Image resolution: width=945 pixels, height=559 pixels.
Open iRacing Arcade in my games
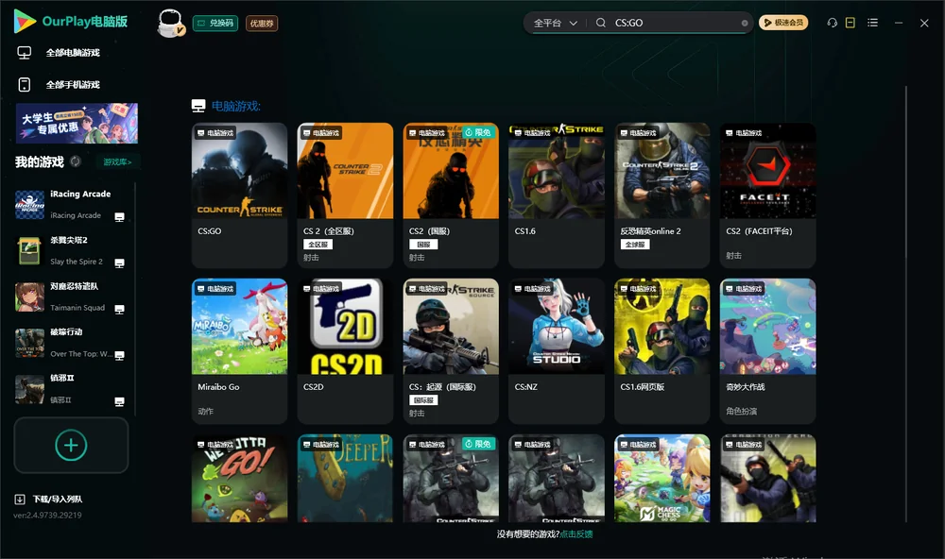click(x=71, y=205)
